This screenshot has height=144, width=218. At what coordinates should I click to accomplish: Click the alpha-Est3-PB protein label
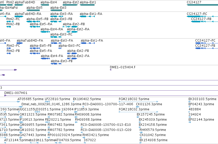point(61,61)
